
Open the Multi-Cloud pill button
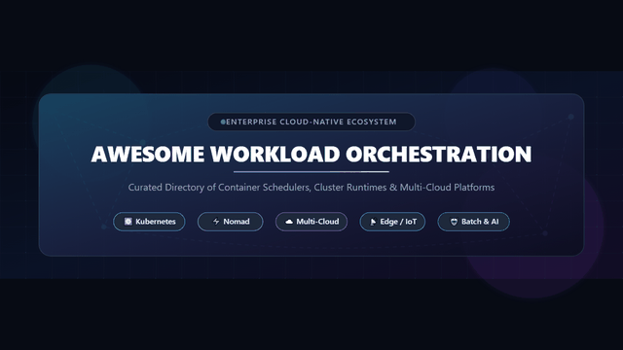pyautogui.click(x=311, y=222)
